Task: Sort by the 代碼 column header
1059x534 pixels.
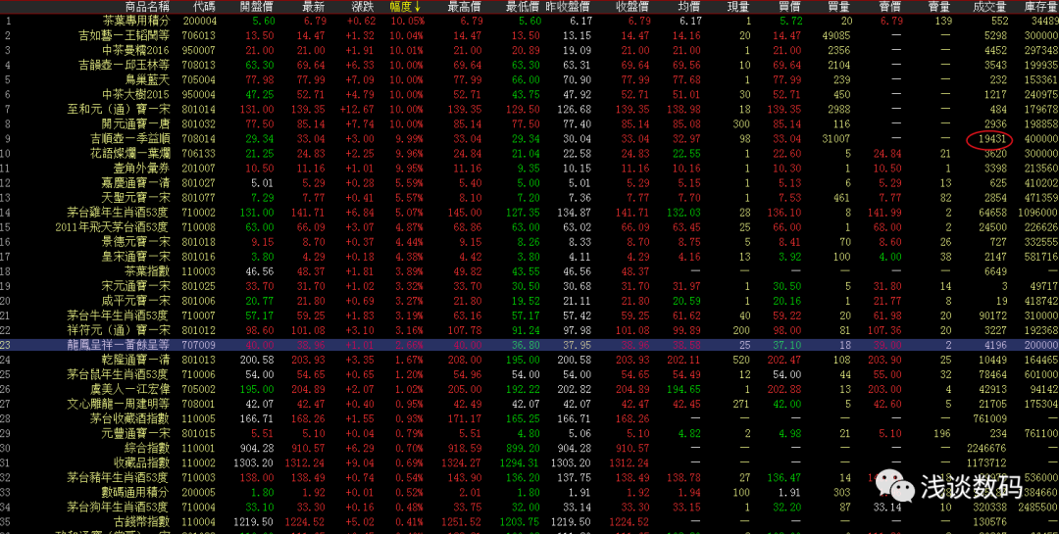Action: pyautogui.click(x=204, y=7)
